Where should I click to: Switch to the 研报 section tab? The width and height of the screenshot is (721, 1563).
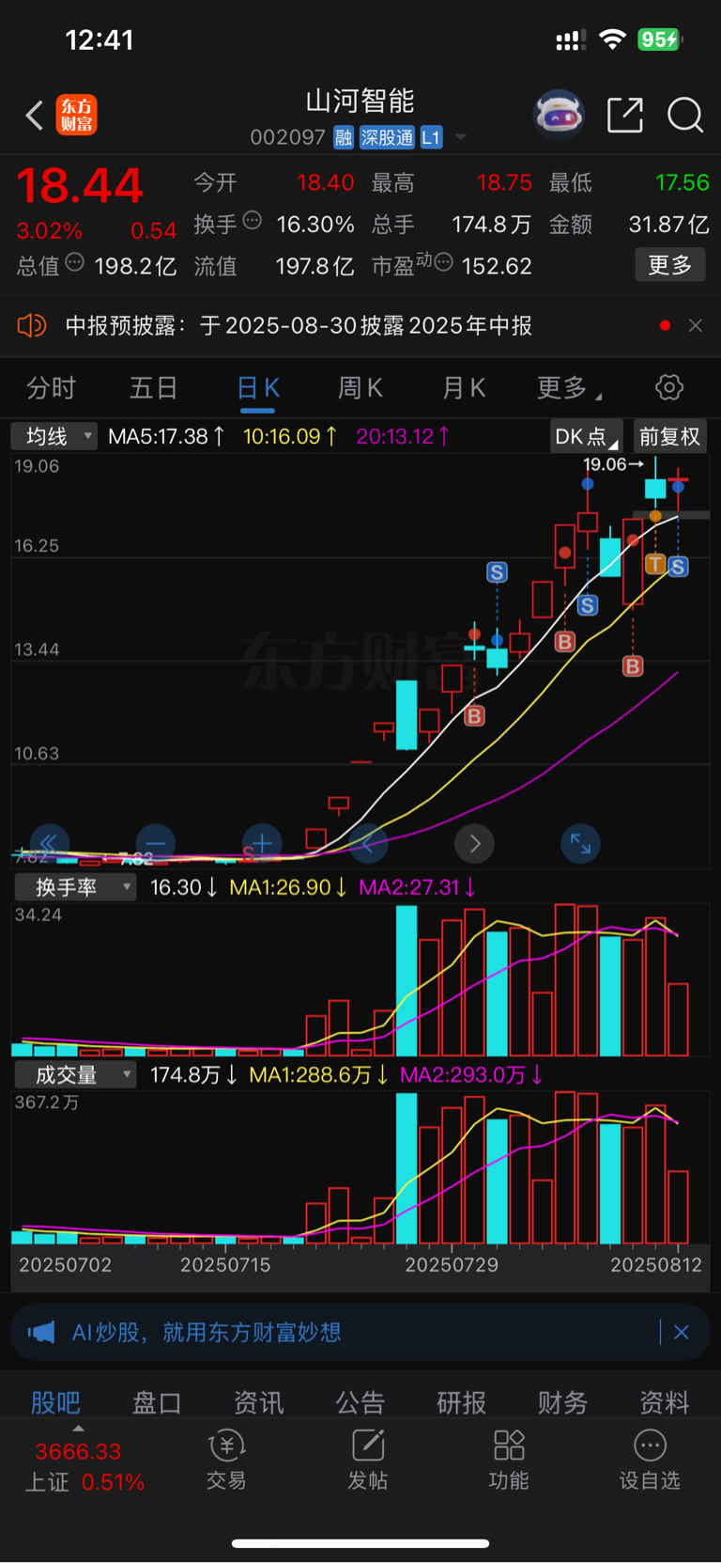(x=462, y=1402)
